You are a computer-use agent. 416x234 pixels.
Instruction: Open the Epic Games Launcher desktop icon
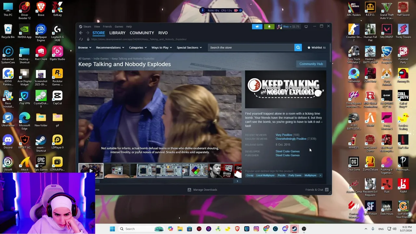pyautogui.click(x=41, y=163)
